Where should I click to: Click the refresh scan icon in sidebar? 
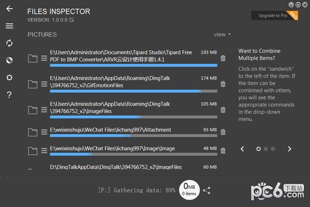(9, 43)
